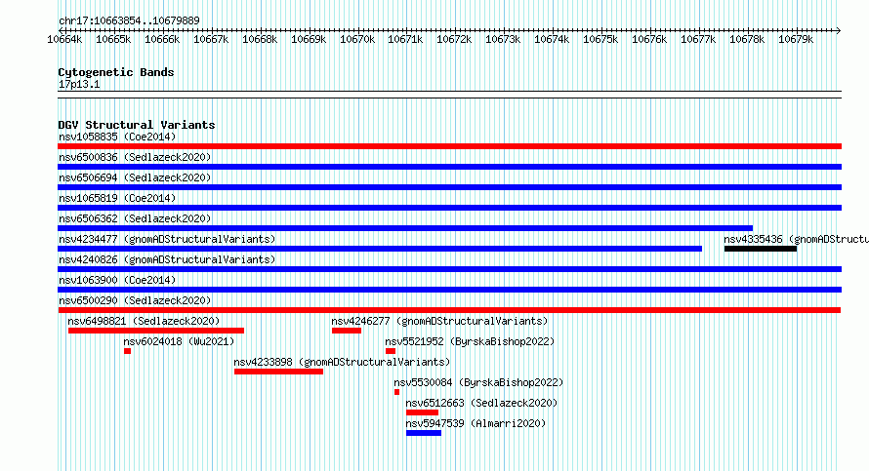
Task: Open nsv5521952 (ByrskaBishop2022) variant label
Action: (x=470, y=341)
